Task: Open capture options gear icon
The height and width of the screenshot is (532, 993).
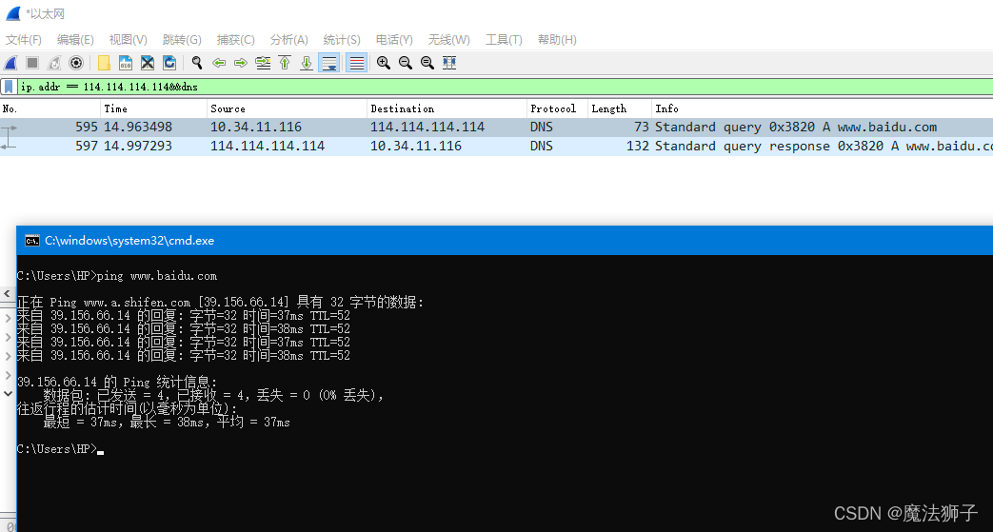Action: click(x=76, y=63)
